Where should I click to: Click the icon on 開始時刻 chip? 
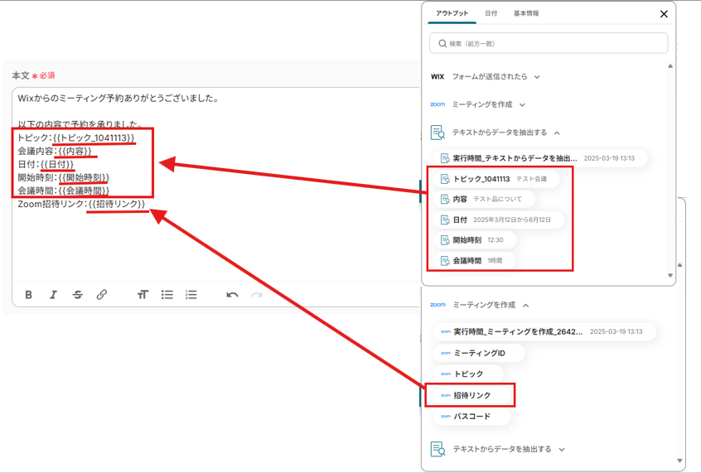(445, 240)
